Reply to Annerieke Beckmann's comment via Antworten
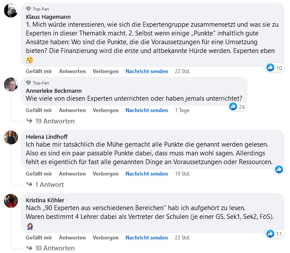 [x=72, y=110]
